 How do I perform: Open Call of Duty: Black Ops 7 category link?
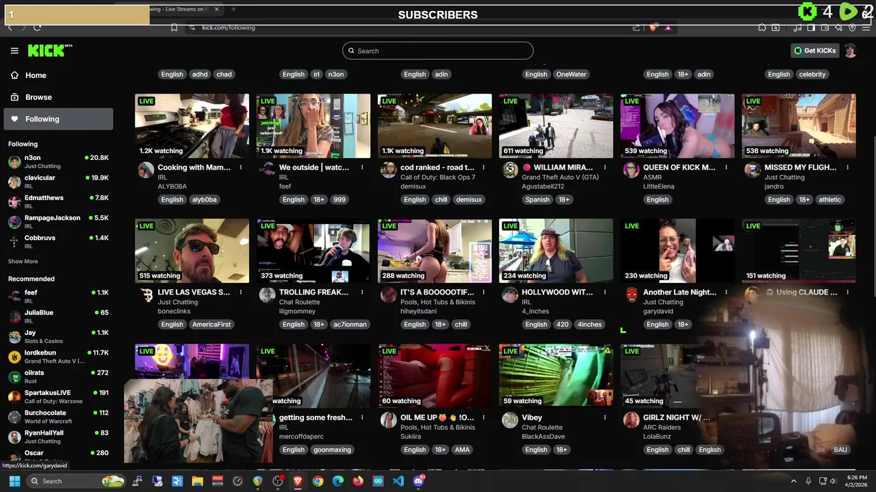437,177
